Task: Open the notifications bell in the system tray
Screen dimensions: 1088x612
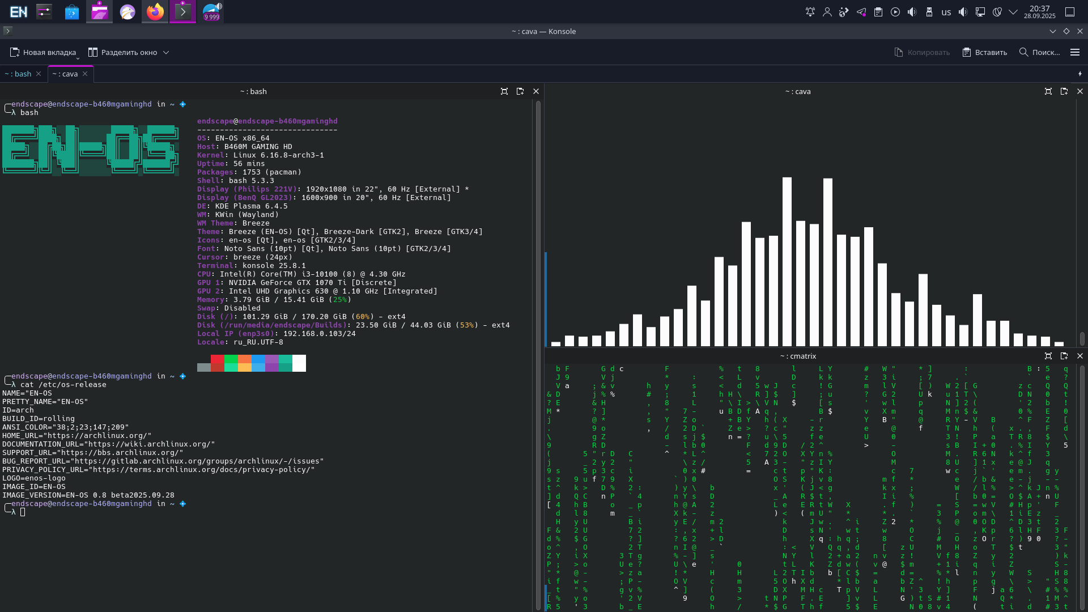Action: tap(810, 11)
